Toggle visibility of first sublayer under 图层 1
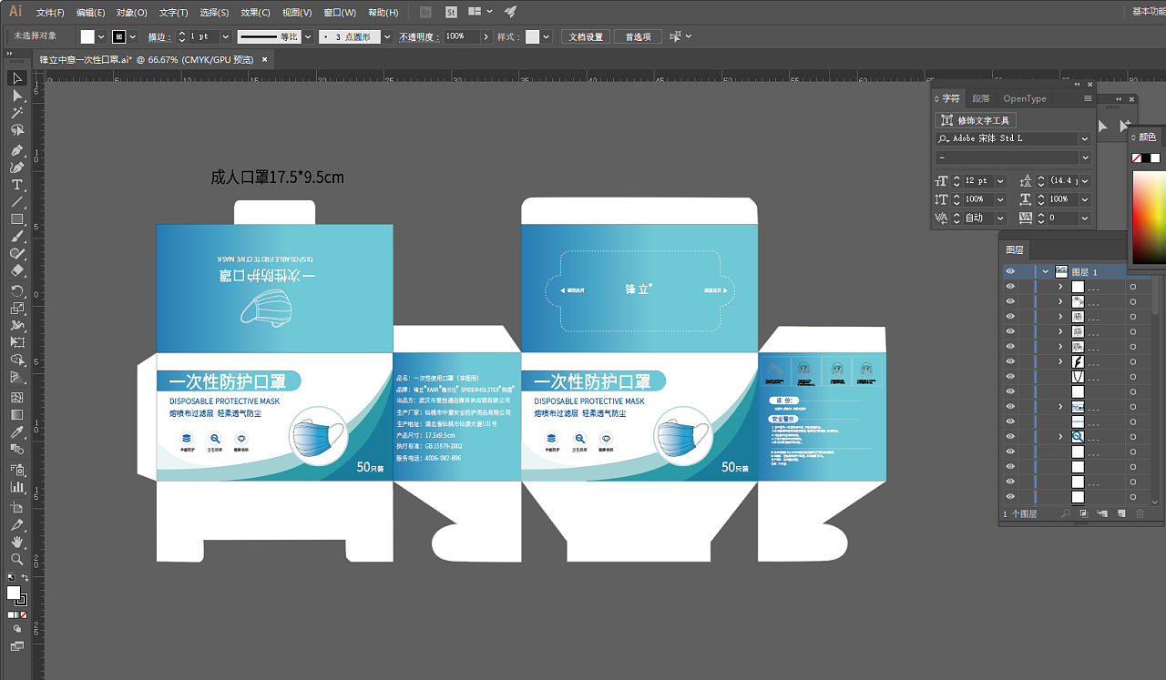 [x=1010, y=287]
